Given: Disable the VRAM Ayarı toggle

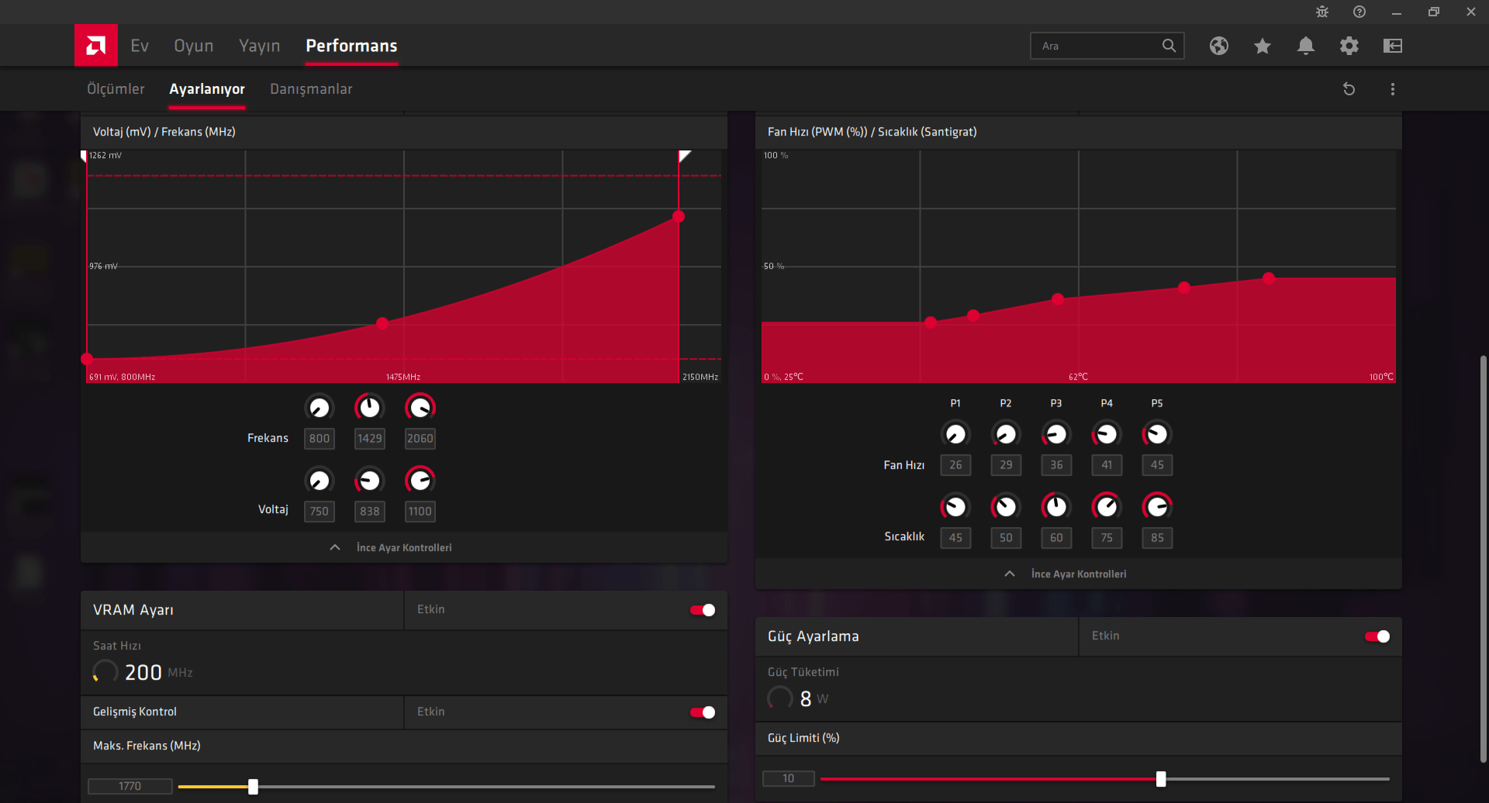Looking at the screenshot, I should click(x=703, y=610).
